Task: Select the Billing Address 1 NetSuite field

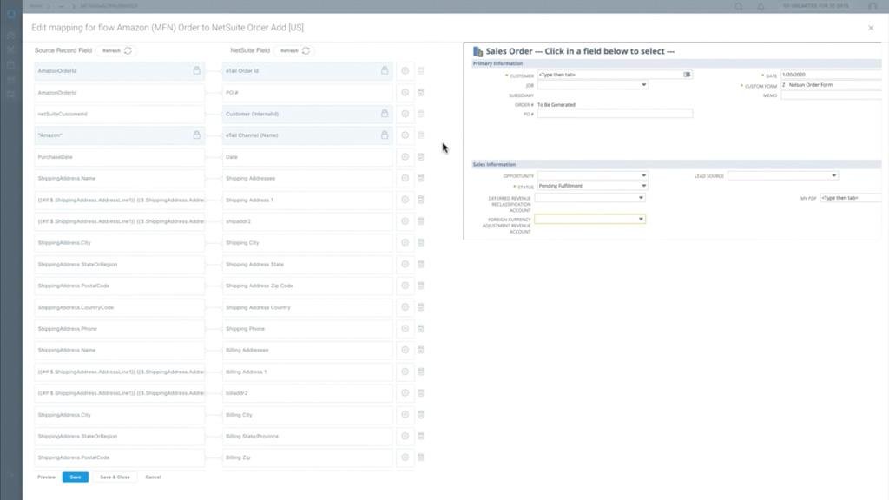Action: pos(307,372)
